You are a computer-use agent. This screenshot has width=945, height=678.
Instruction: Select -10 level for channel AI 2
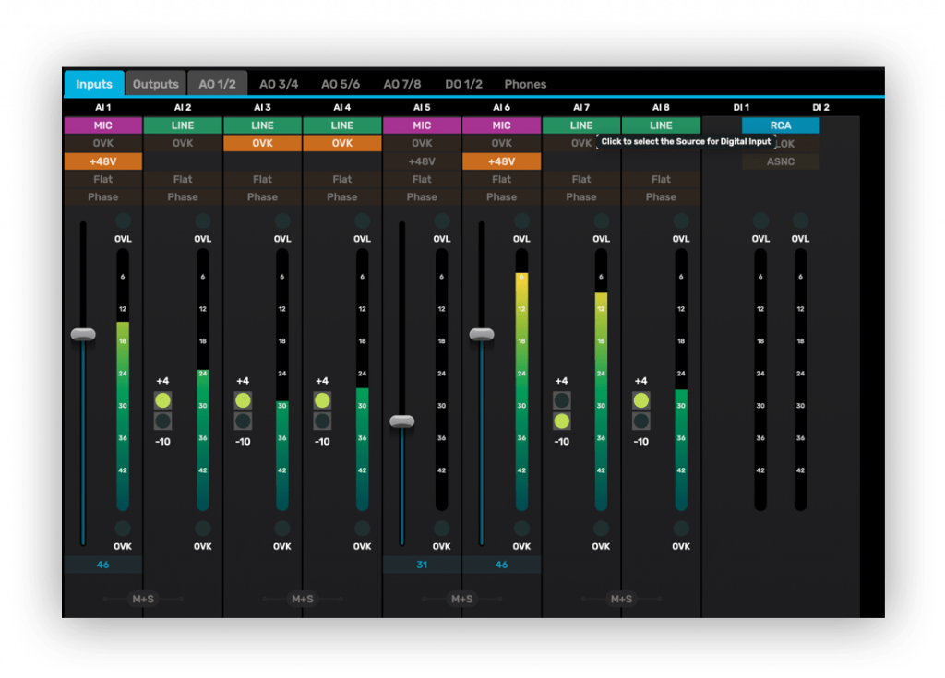pos(162,422)
